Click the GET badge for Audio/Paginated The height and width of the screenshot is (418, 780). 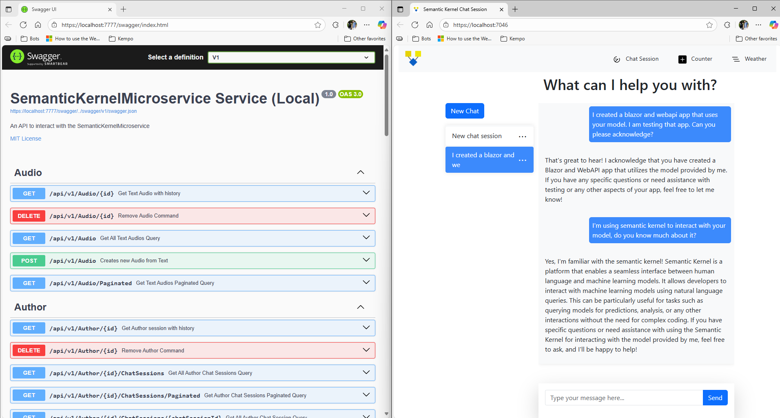point(29,283)
